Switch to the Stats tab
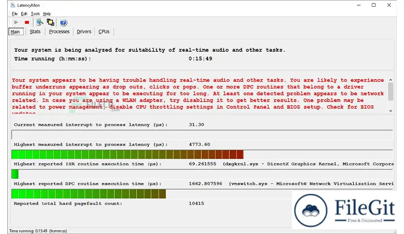404x234 pixels. coord(35,31)
